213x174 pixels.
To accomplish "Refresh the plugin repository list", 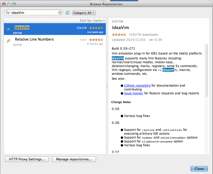I will [x=67, y=12].
